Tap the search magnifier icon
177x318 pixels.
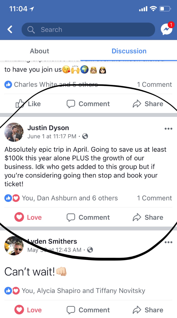point(31,30)
